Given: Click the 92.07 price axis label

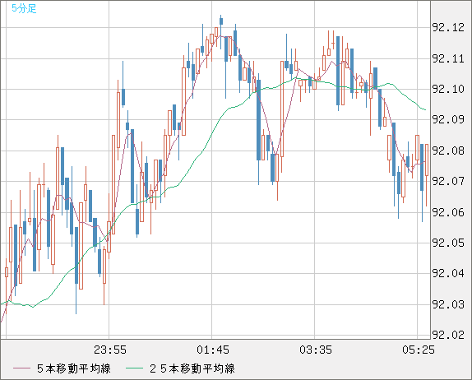Looking at the screenshot, I should point(448,181).
